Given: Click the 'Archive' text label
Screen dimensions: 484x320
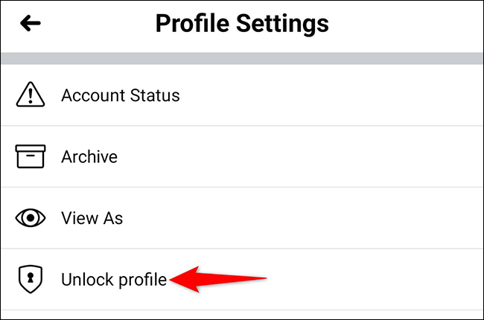Looking at the screenshot, I should (89, 157).
